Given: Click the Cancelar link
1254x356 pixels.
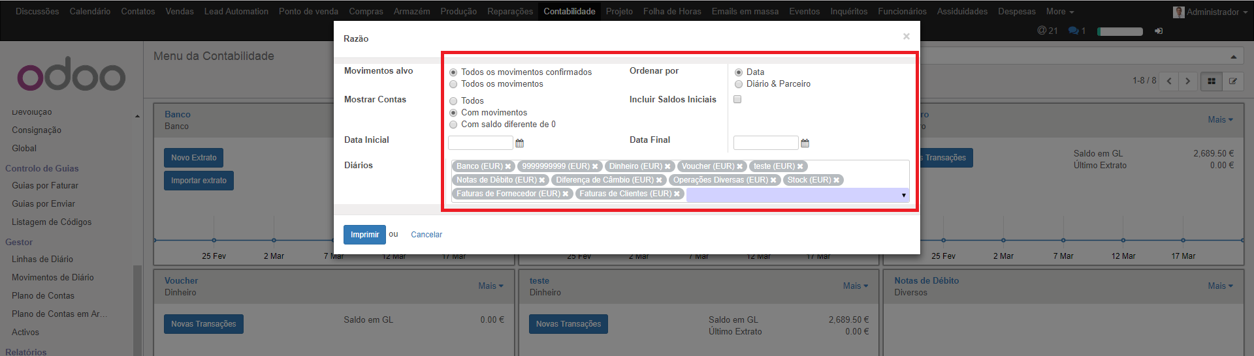Looking at the screenshot, I should 426,235.
